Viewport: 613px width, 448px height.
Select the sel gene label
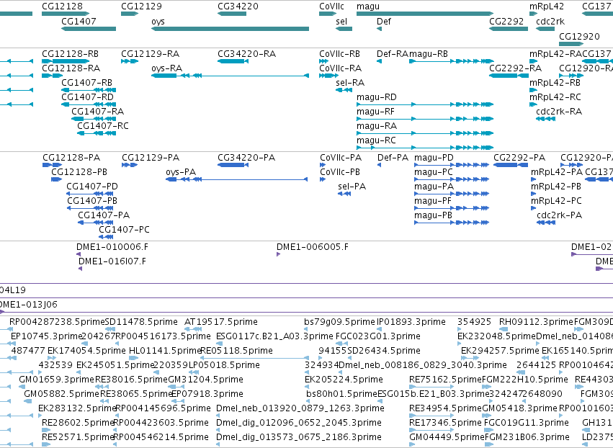click(x=341, y=21)
